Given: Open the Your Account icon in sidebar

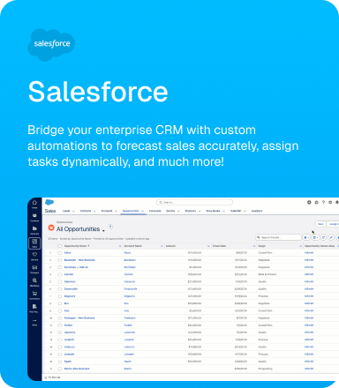Looking at the screenshot, I should (34, 308).
